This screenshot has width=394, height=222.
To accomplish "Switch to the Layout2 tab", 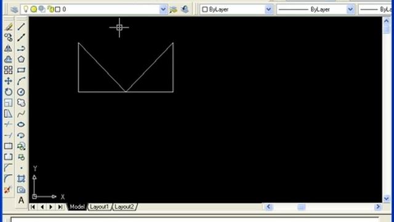I will coord(124,207).
